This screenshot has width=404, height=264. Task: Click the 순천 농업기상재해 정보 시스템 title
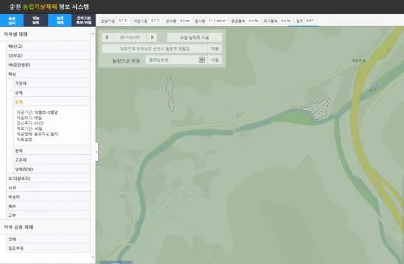tap(49, 7)
